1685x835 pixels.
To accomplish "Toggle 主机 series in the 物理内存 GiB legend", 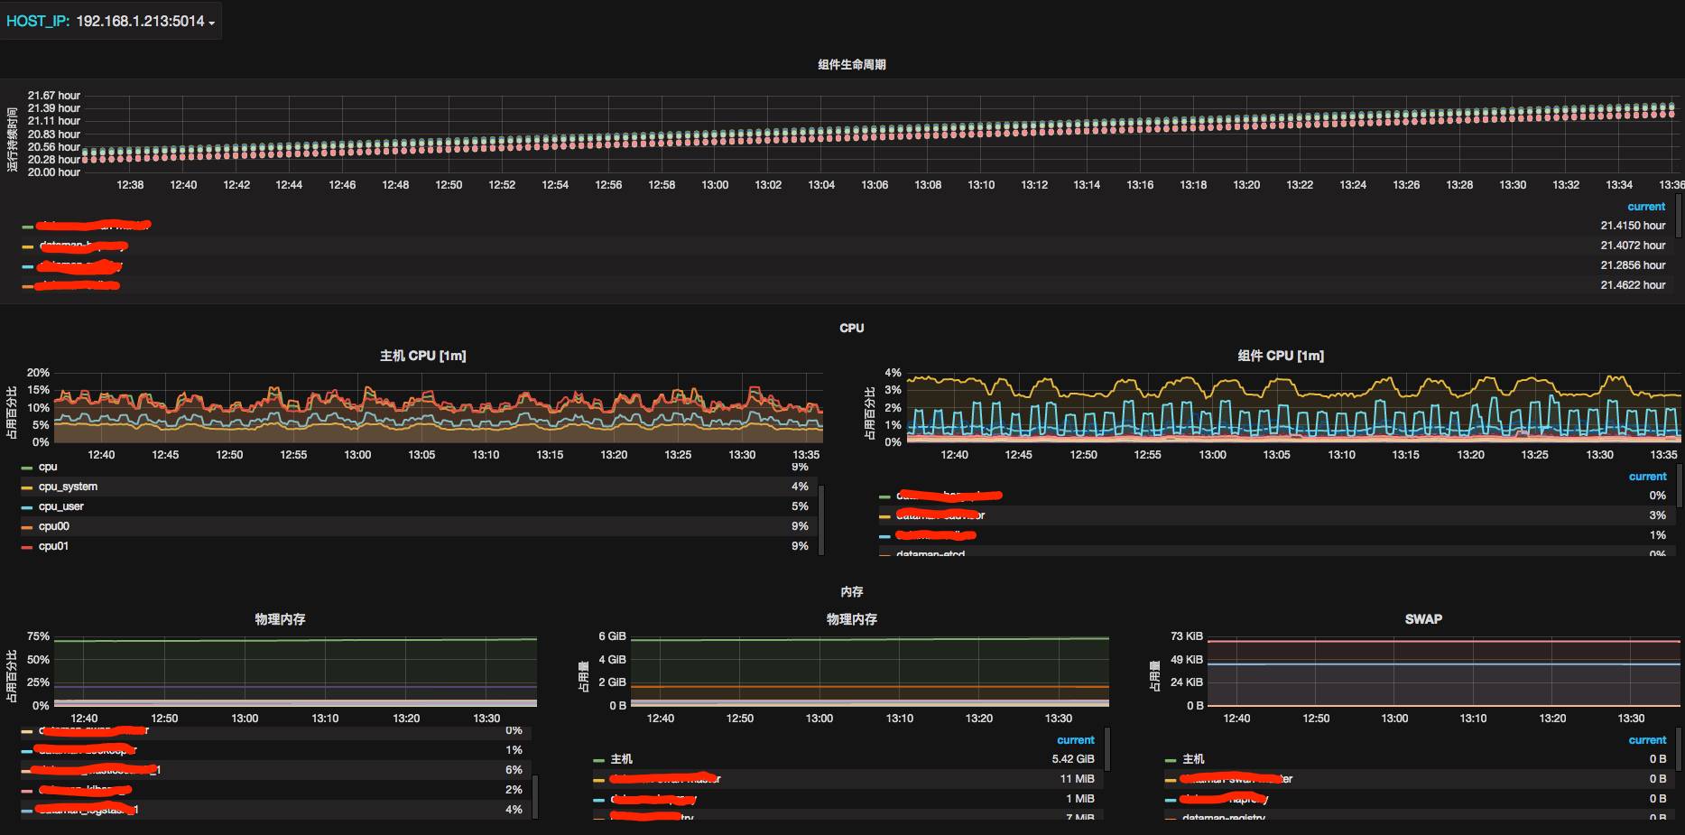I will coord(621,759).
